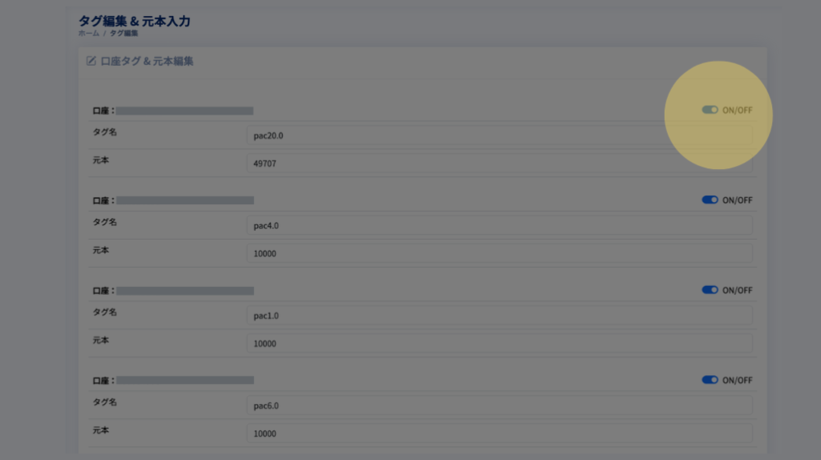
Task: Focus the タグ名 input showing pac6.0
Action: click(499, 405)
